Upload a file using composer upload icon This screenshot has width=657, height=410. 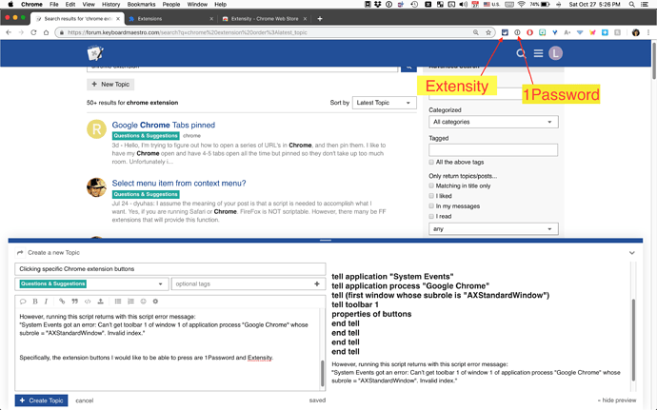pos(101,302)
